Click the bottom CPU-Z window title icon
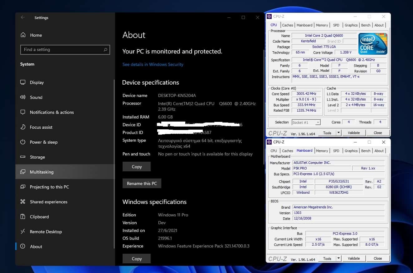Viewport: 413px width, 273px height. point(270,142)
